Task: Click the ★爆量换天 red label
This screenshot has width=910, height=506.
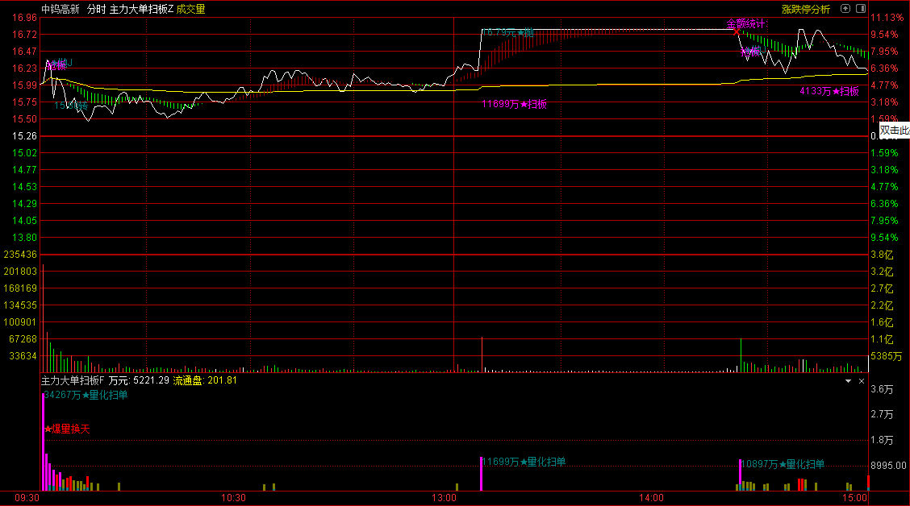Action: tap(67, 429)
